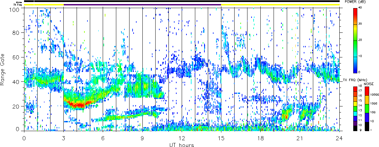Click the 40 label on power colorbar

click(x=361, y=8)
